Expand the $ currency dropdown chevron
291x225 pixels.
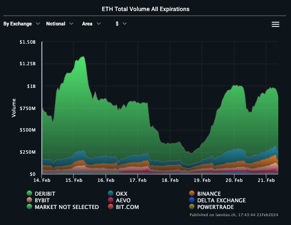[125, 24]
